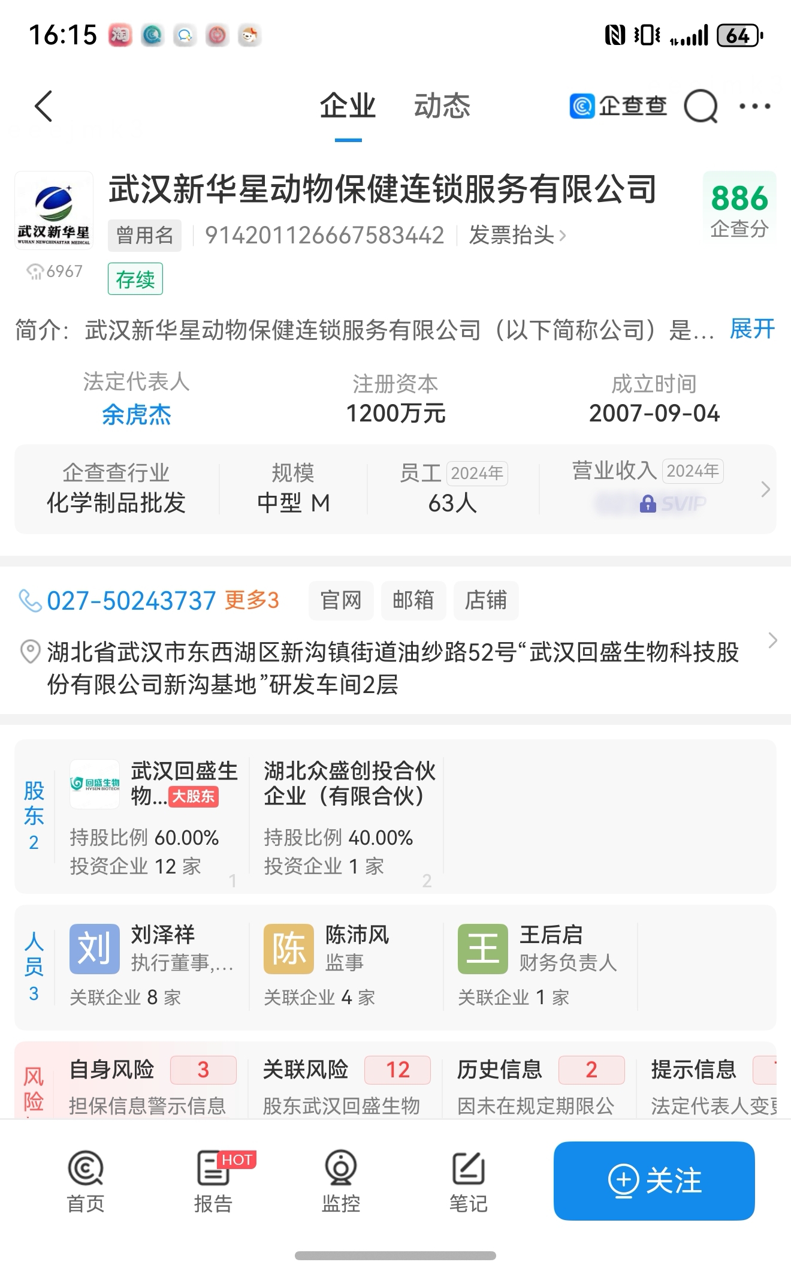Open the 官网 website button
The width and height of the screenshot is (791, 1271).
pos(341,600)
